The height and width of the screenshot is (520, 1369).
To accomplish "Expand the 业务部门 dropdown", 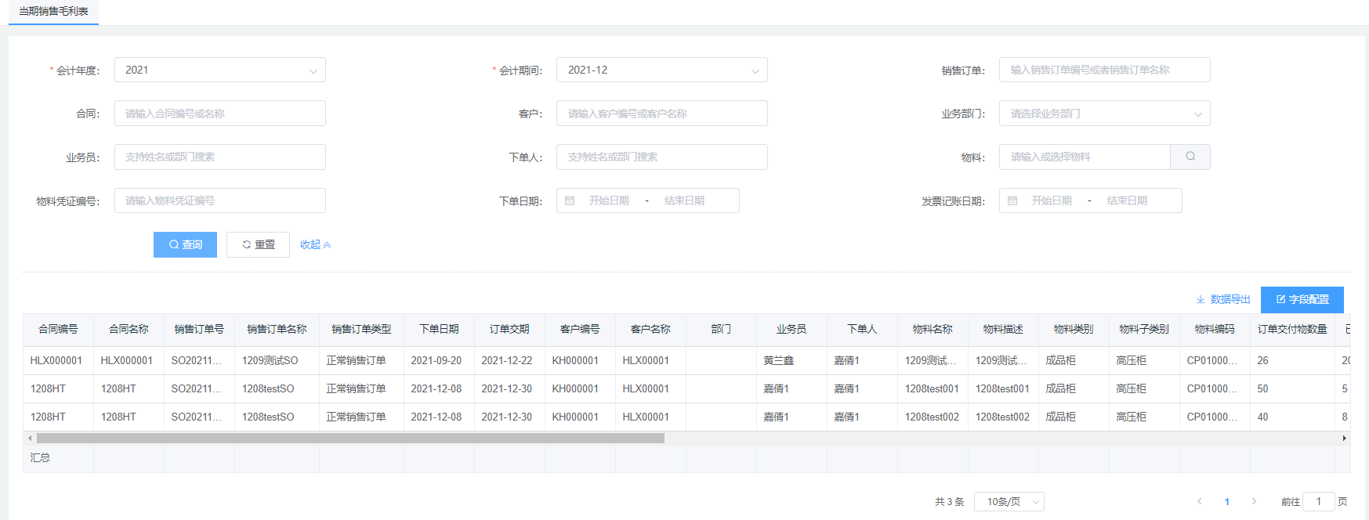I will [1103, 114].
